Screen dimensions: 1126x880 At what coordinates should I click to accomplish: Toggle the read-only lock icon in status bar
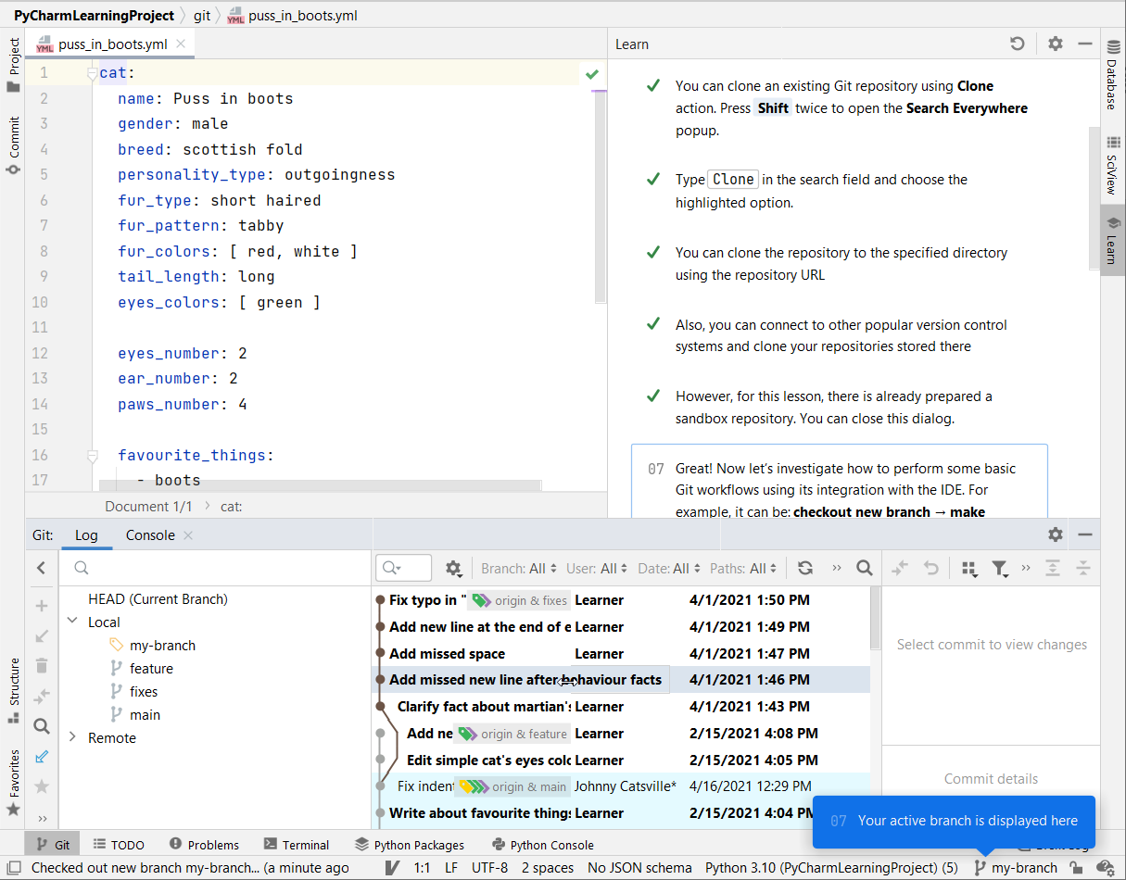[x=1076, y=868]
